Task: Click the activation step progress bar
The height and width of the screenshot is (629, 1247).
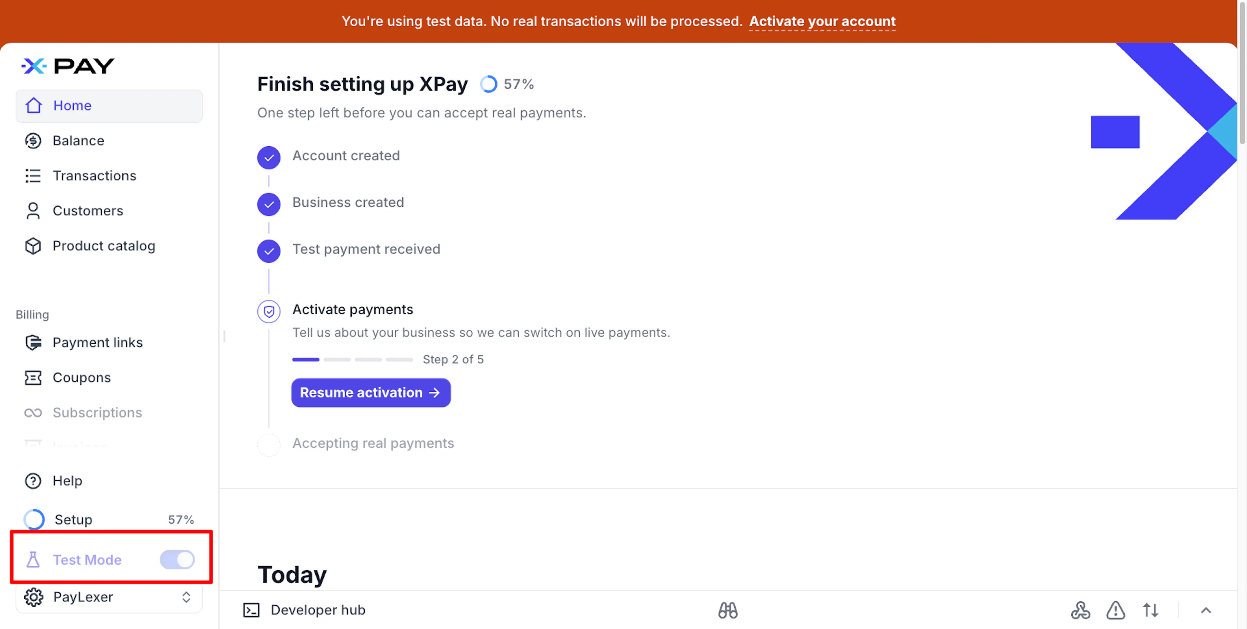Action: [352, 360]
